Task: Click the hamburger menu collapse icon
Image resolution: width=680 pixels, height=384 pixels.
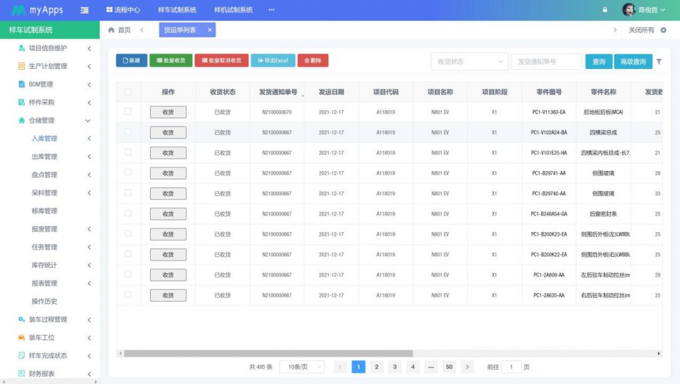Action: (x=84, y=10)
